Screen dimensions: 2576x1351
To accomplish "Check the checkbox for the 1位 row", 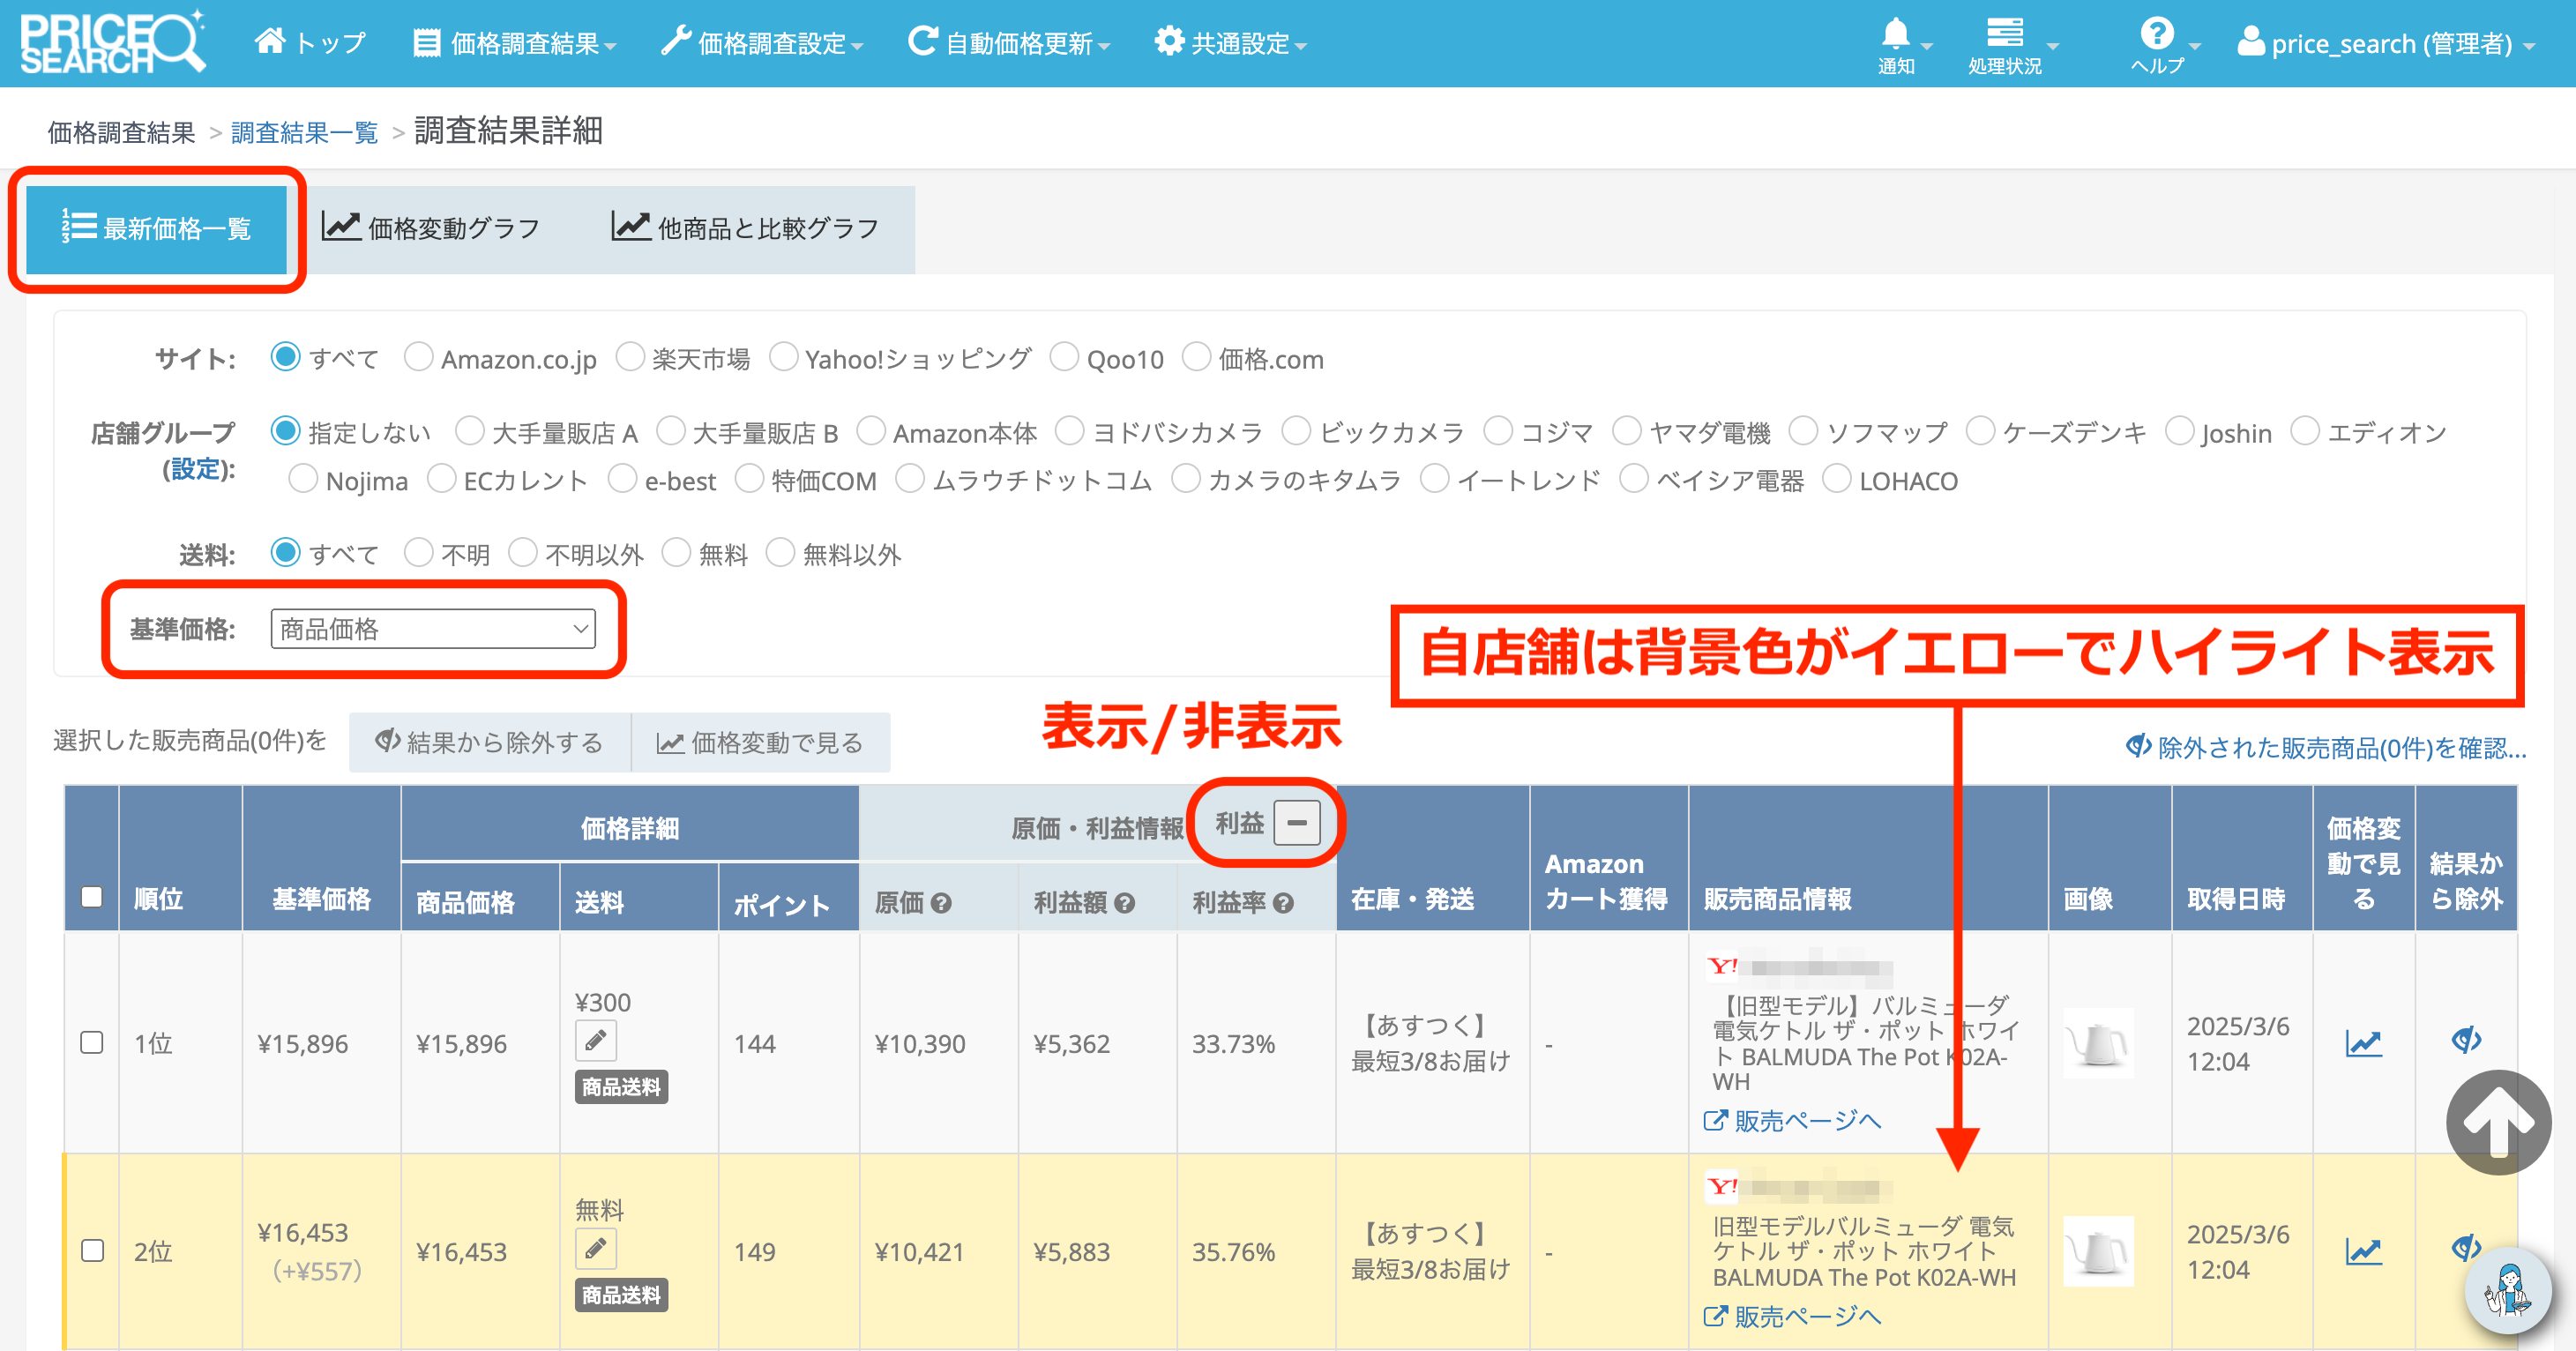I will pyautogui.click(x=92, y=1043).
